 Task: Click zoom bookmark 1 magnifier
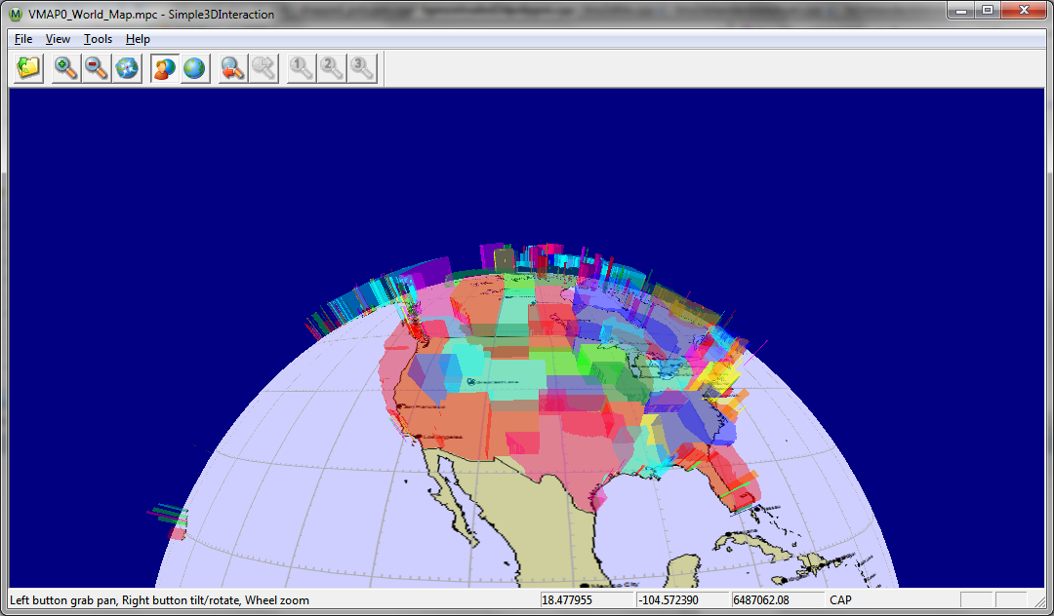(x=301, y=68)
